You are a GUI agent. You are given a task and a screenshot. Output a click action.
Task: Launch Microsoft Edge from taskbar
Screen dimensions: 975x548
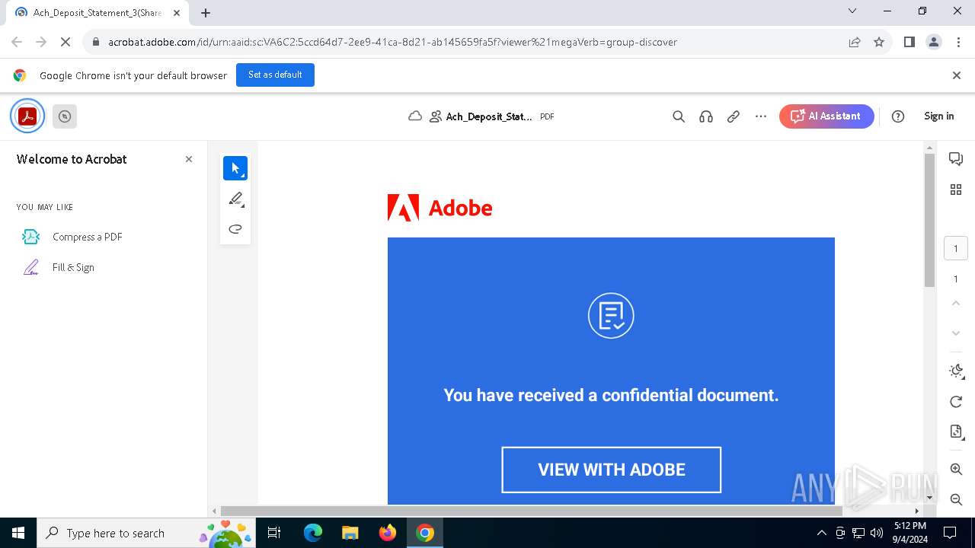[313, 533]
